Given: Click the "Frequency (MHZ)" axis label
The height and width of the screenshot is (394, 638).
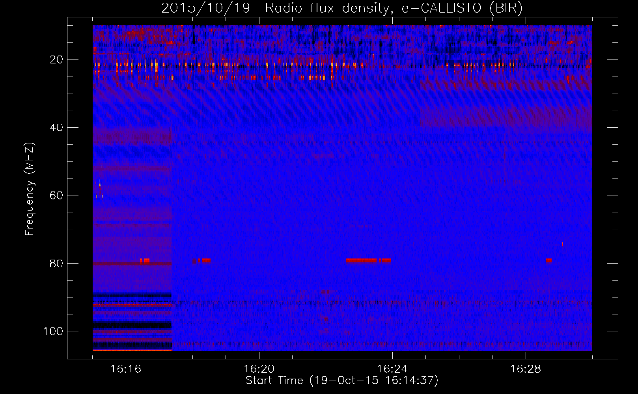Looking at the screenshot, I should click(30, 189).
